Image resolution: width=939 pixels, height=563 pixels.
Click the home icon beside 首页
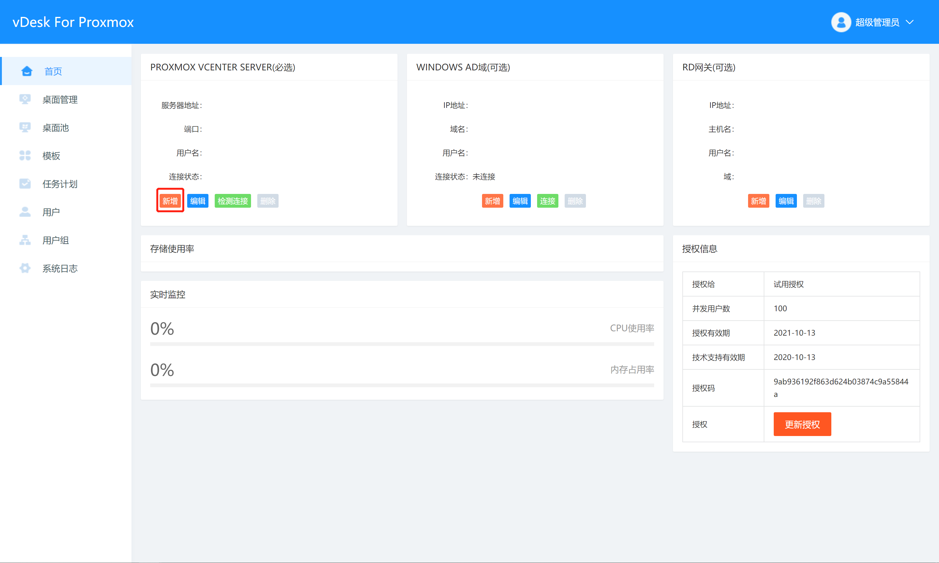tap(27, 71)
